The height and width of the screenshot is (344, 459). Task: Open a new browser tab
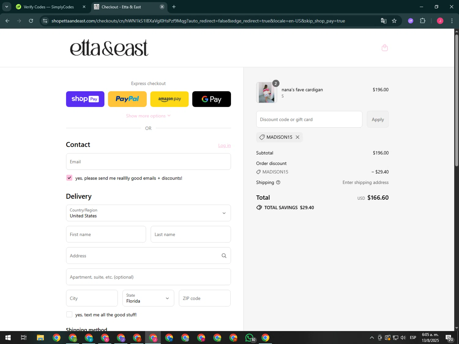click(174, 7)
